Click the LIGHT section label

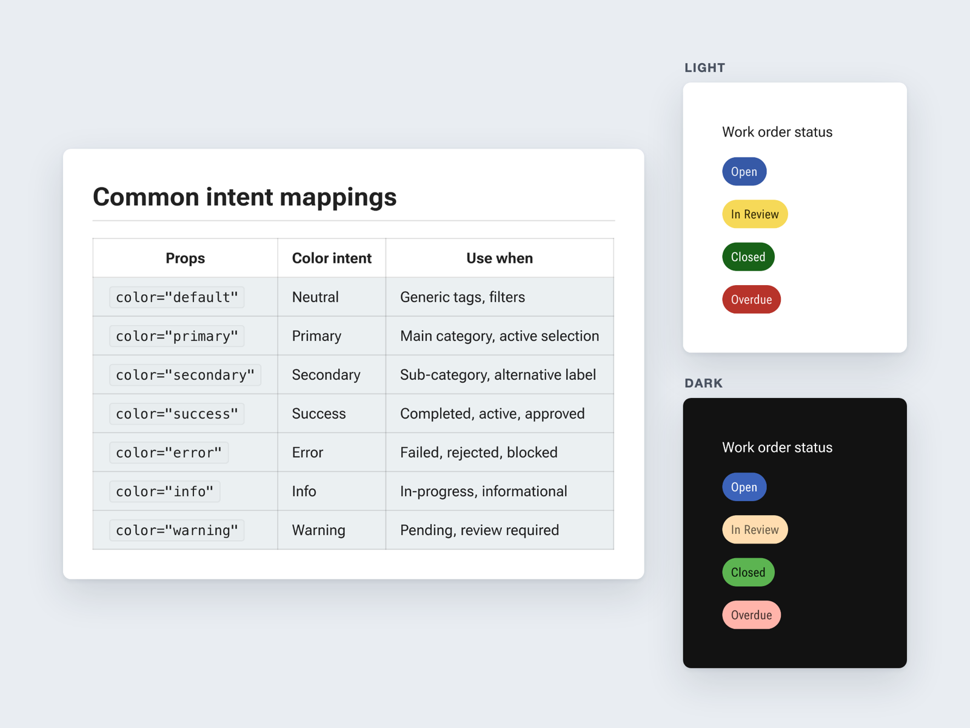pyautogui.click(x=704, y=68)
